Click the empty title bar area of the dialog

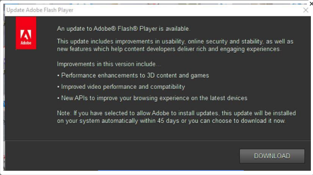click(x=182, y=10)
